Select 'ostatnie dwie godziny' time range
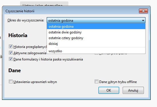 pos(96,32)
